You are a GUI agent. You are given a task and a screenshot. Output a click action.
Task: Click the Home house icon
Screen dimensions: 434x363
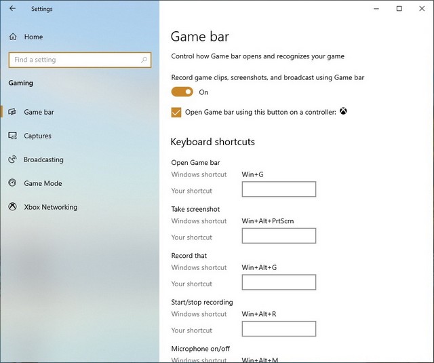point(13,37)
